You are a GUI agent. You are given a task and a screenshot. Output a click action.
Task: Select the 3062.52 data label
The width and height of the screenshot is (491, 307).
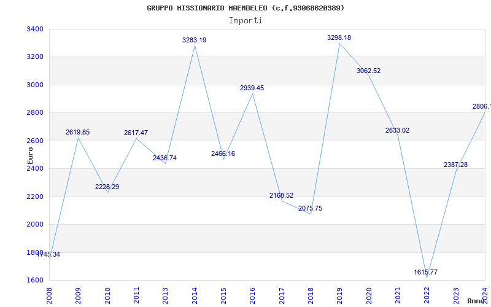pos(369,71)
